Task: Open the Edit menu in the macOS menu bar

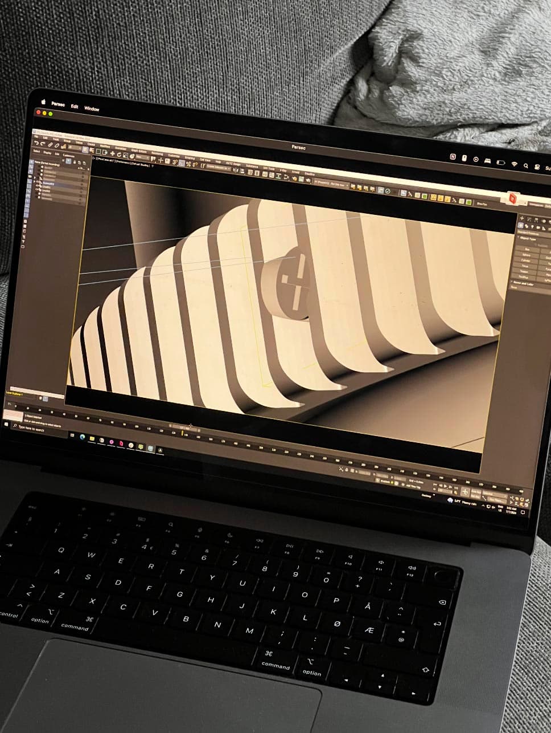Action: pyautogui.click(x=75, y=106)
